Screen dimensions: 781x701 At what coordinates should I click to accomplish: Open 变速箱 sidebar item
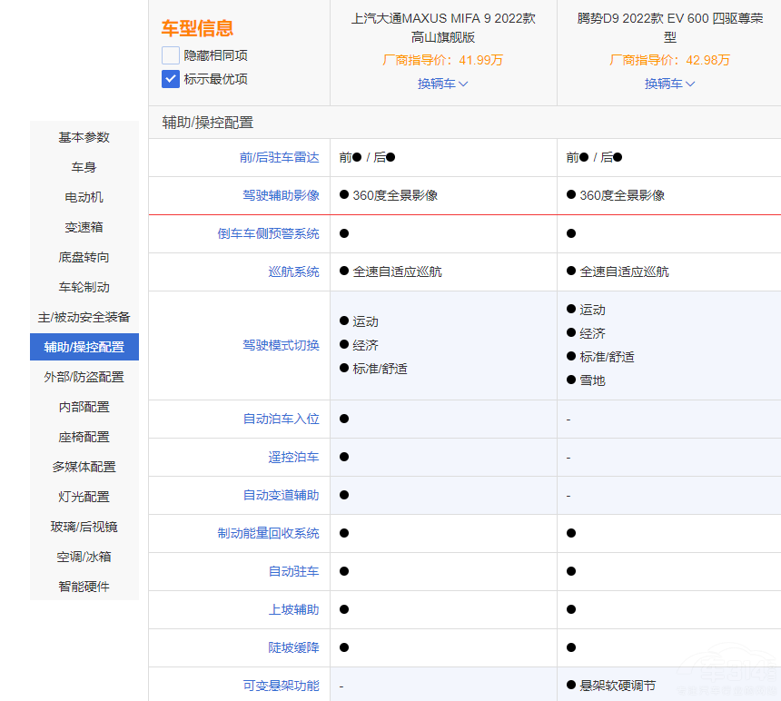[x=84, y=227]
